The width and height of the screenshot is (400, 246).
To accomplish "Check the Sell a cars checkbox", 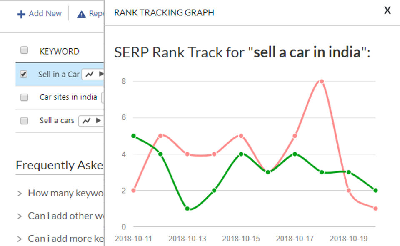I will 24,121.
